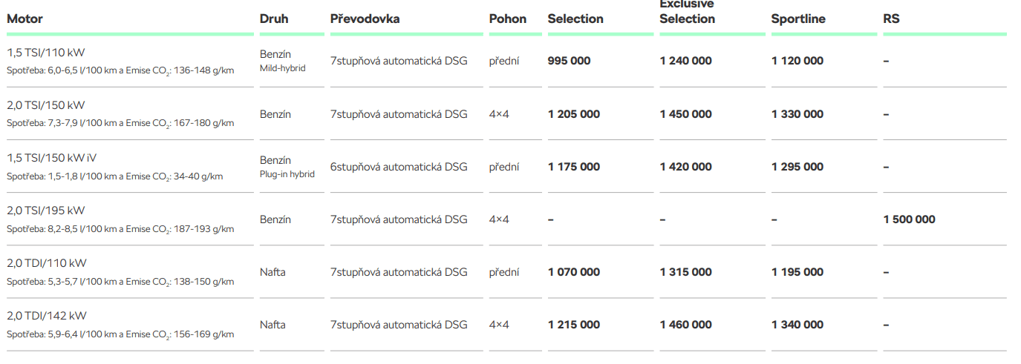Select the 1,5 TSI/110 kW engine name

point(46,52)
